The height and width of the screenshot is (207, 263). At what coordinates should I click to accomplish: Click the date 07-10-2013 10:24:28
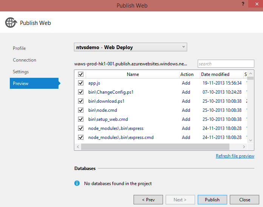click(x=222, y=92)
